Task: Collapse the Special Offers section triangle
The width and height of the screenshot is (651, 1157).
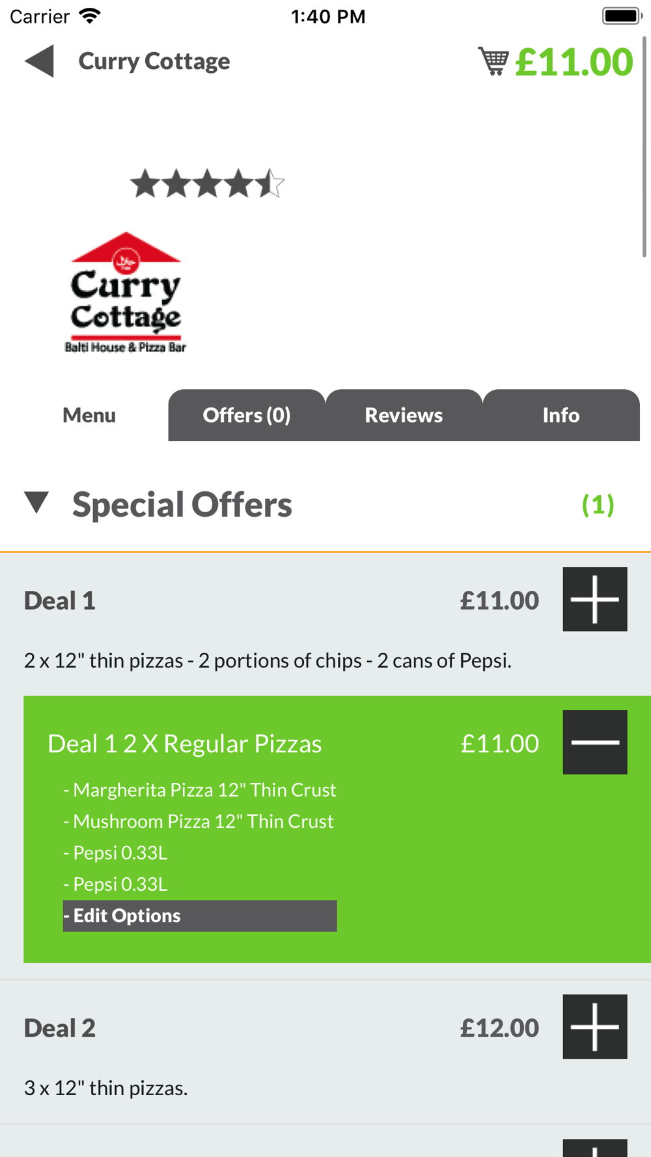Action: click(x=36, y=503)
